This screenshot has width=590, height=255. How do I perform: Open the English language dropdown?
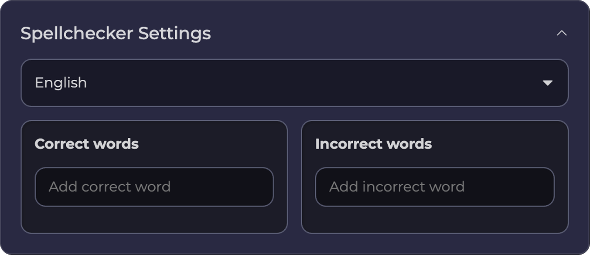(294, 83)
